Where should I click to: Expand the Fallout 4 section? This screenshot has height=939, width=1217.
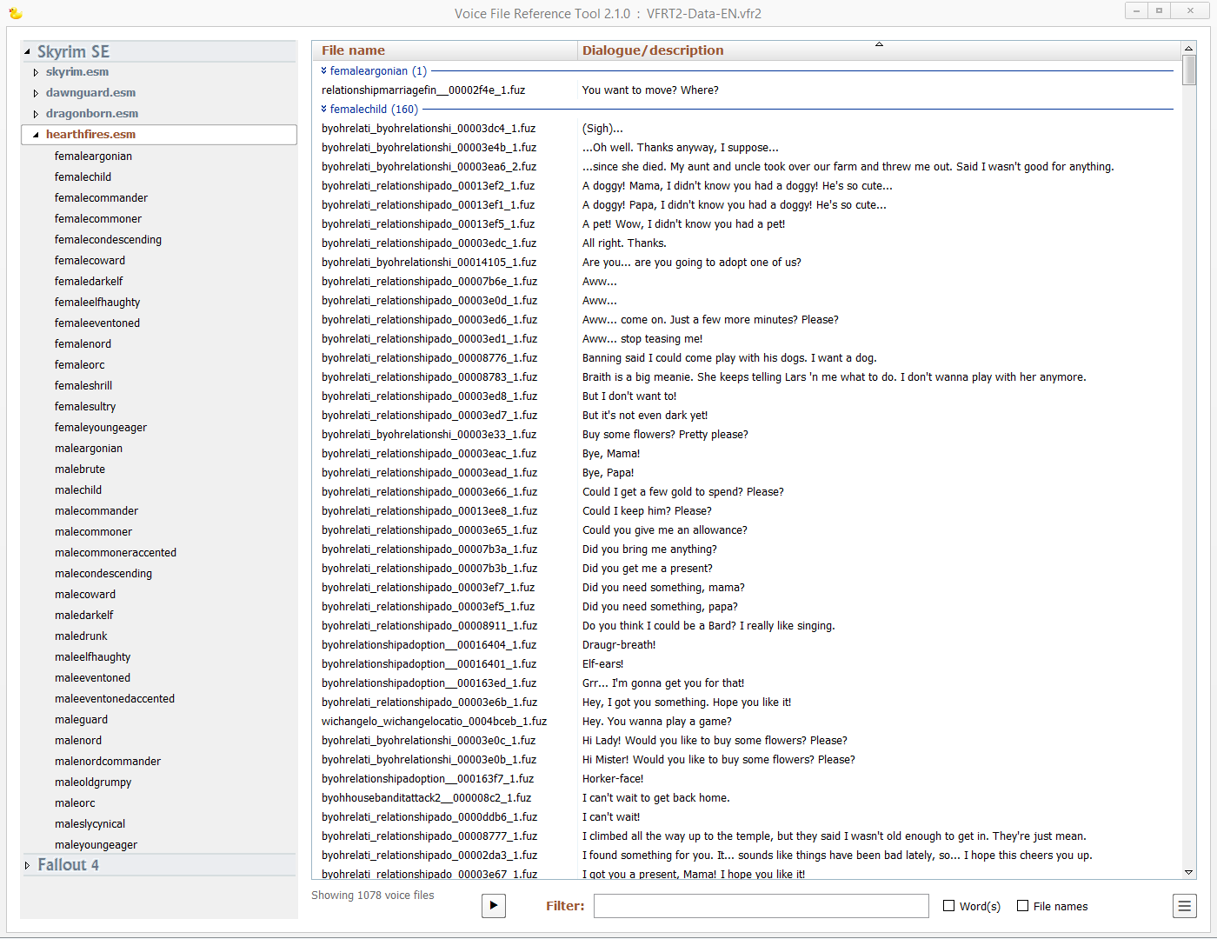[28, 865]
